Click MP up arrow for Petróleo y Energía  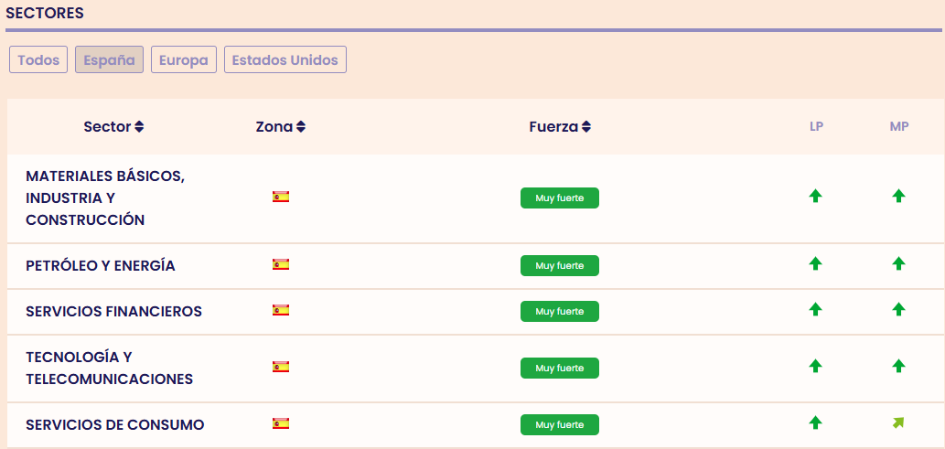[x=898, y=264]
